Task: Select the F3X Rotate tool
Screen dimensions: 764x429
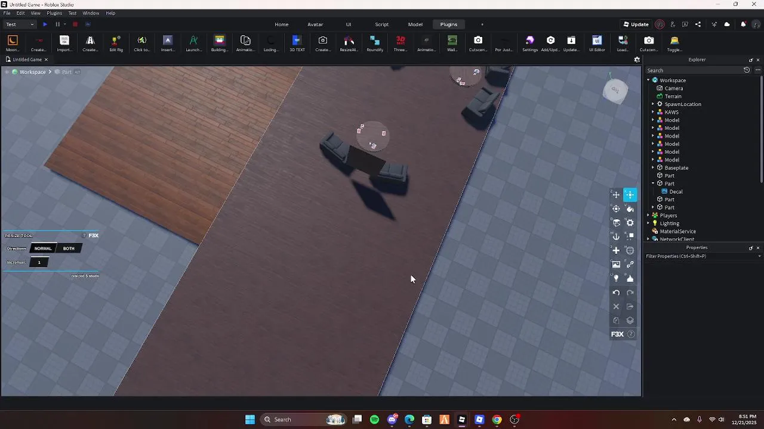Action: coord(616,209)
